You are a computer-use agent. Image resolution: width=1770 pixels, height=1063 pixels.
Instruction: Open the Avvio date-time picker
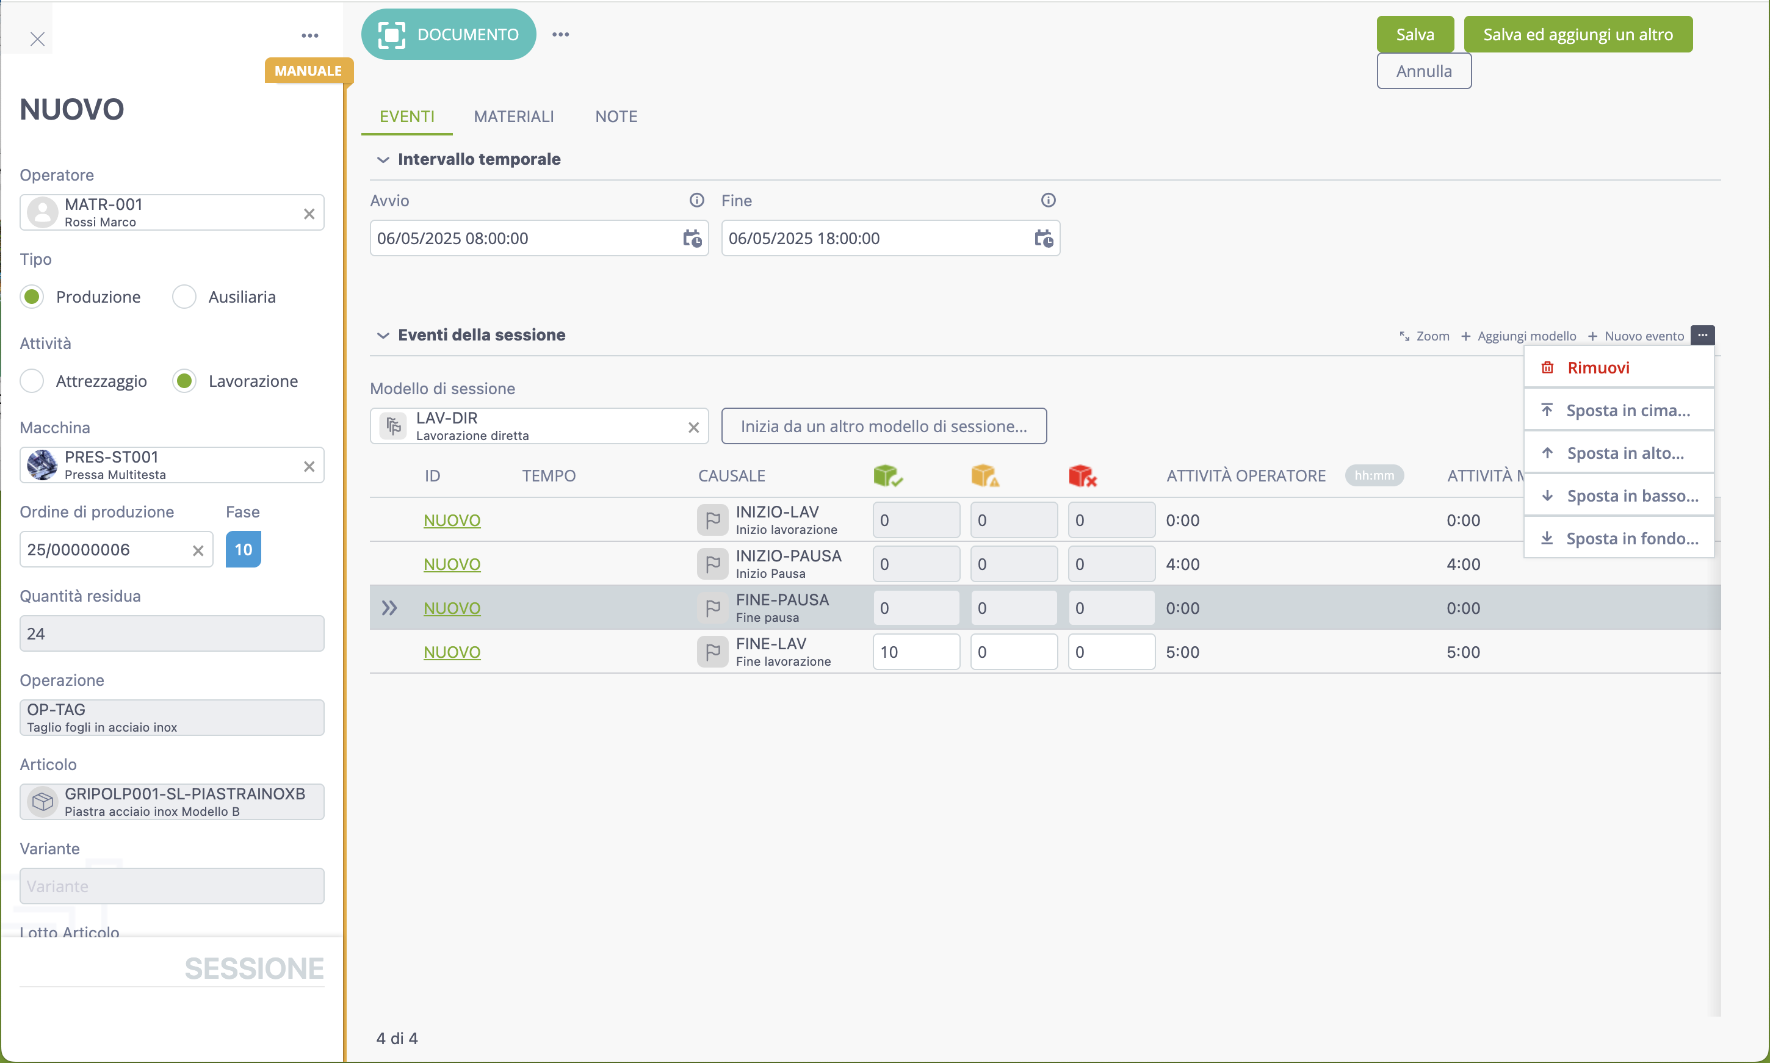692,239
